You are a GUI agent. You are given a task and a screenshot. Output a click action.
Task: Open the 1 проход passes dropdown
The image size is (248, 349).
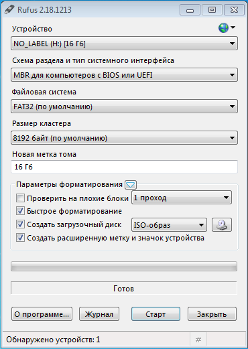[182, 198]
